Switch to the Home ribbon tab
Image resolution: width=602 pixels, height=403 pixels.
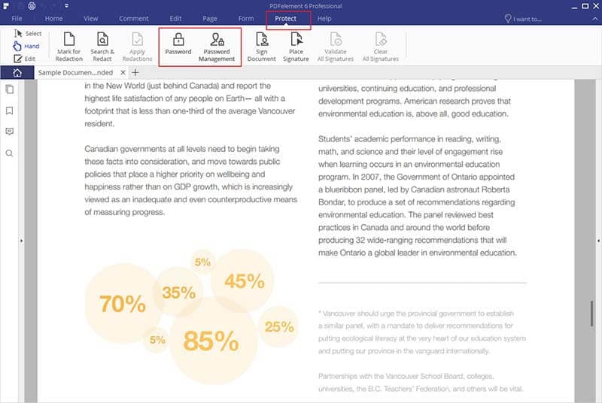click(53, 18)
